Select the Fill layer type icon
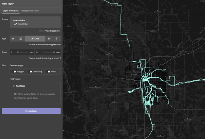The image size is (205, 139). coord(13,38)
